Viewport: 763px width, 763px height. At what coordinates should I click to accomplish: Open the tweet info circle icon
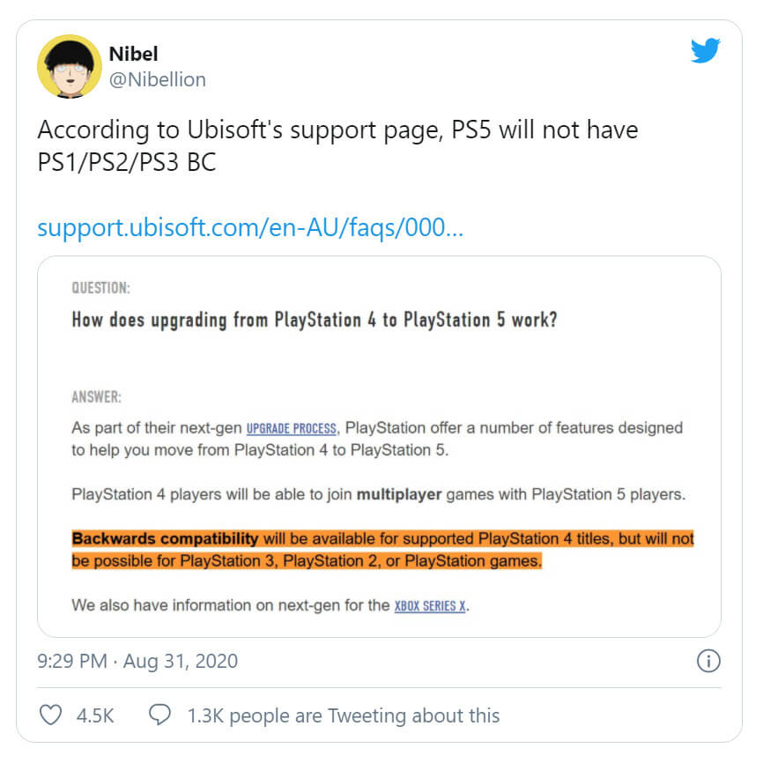pyautogui.click(x=708, y=661)
